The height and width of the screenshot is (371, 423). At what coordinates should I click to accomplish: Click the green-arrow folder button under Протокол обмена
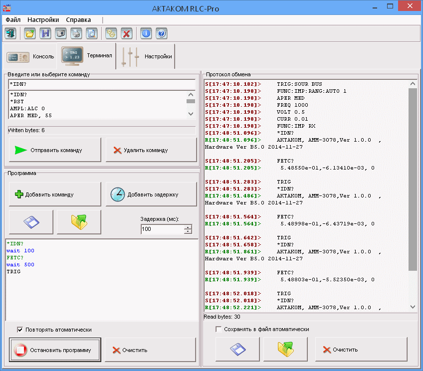click(x=285, y=349)
